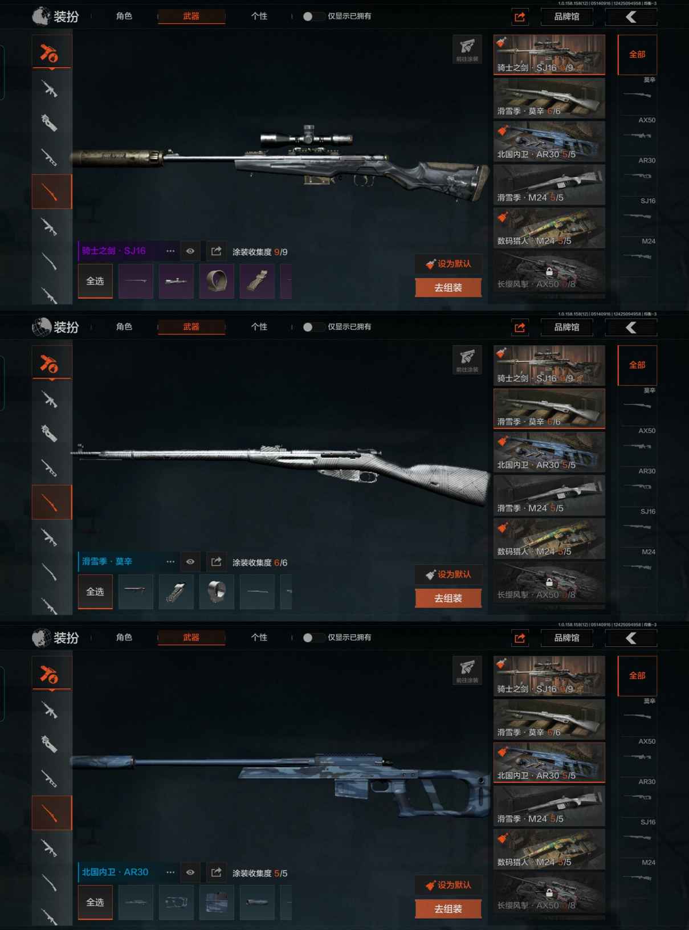Click 前往涂装 spray gun icon above the blue AR30 rifle
689x930 pixels.
click(x=467, y=670)
